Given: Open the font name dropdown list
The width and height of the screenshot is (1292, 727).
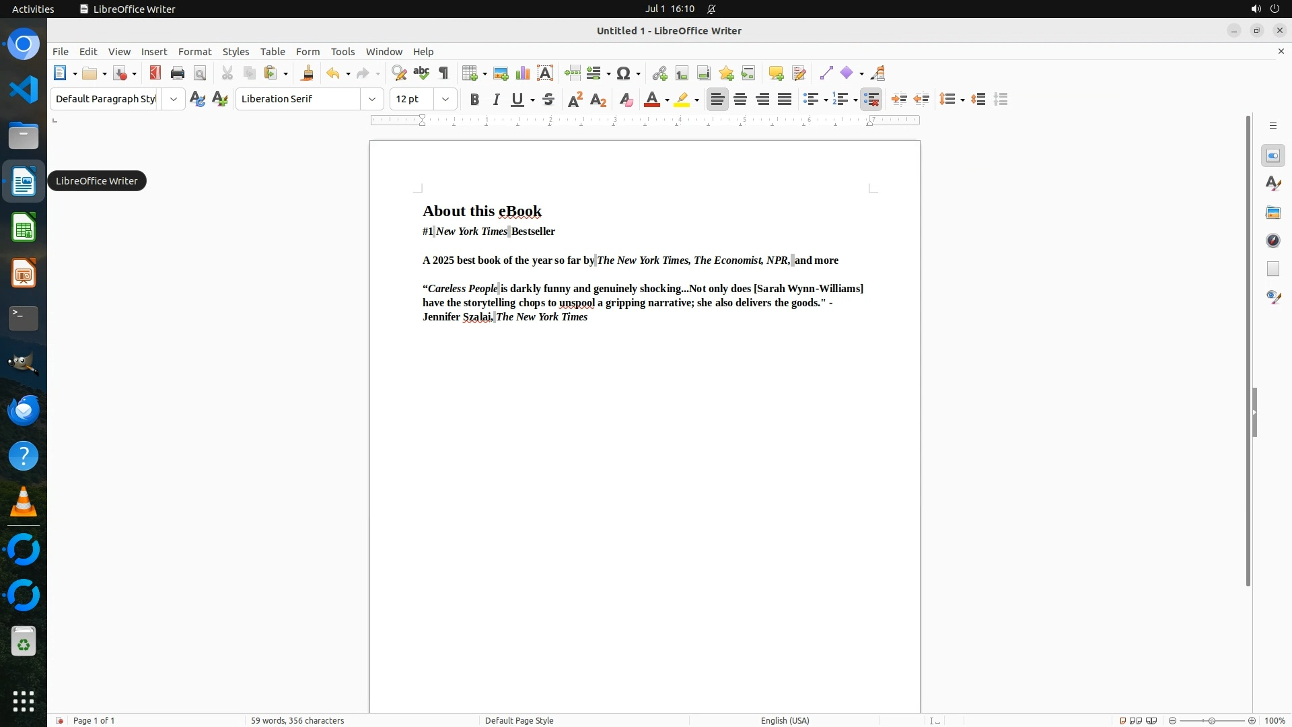Looking at the screenshot, I should tap(371, 100).
